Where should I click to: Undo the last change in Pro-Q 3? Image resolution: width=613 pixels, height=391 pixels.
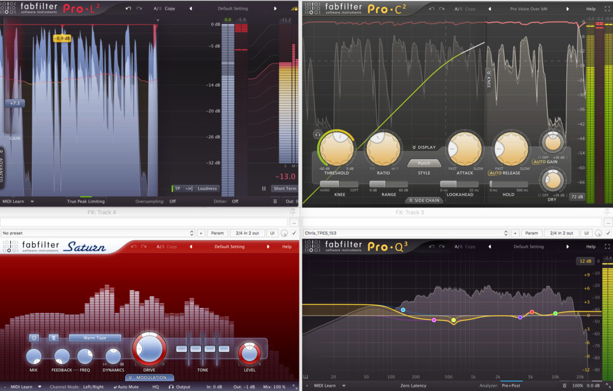[432, 246]
